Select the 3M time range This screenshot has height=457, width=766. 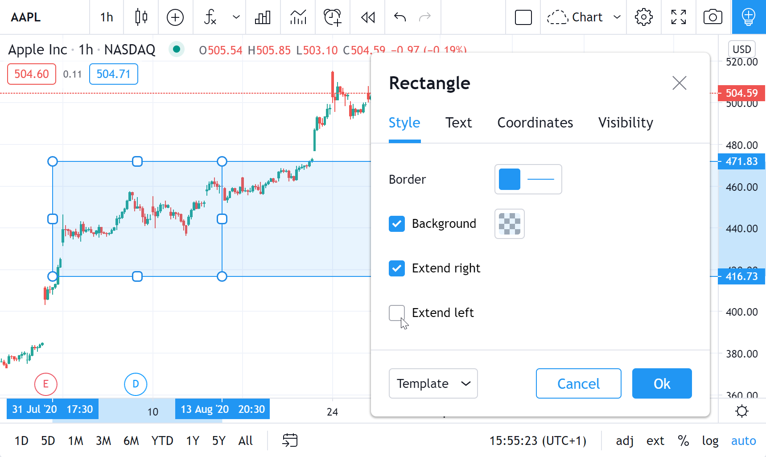[x=103, y=441]
